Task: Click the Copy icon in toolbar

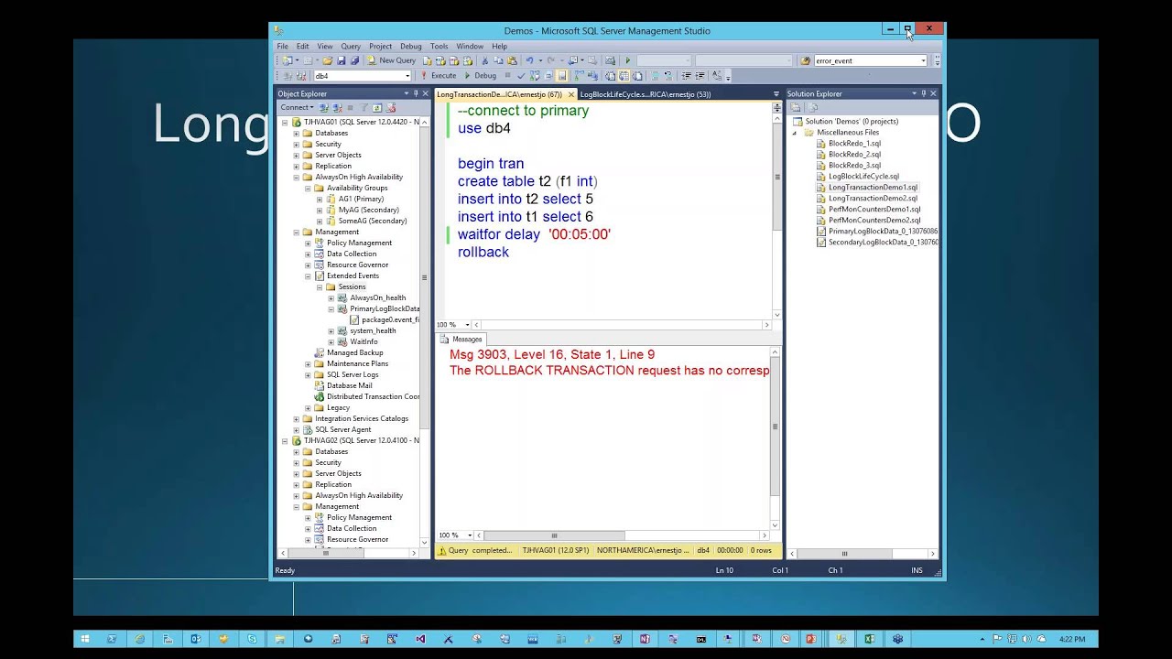Action: pyautogui.click(x=499, y=60)
